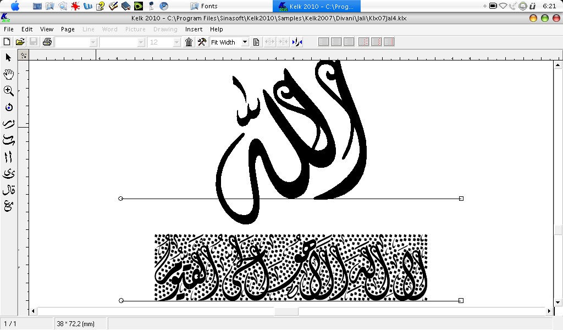Open the File menu

pos(9,29)
